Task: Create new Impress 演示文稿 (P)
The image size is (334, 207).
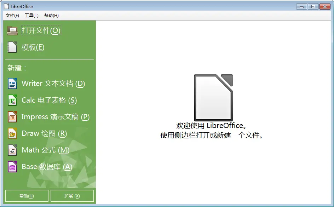Action: coord(56,117)
